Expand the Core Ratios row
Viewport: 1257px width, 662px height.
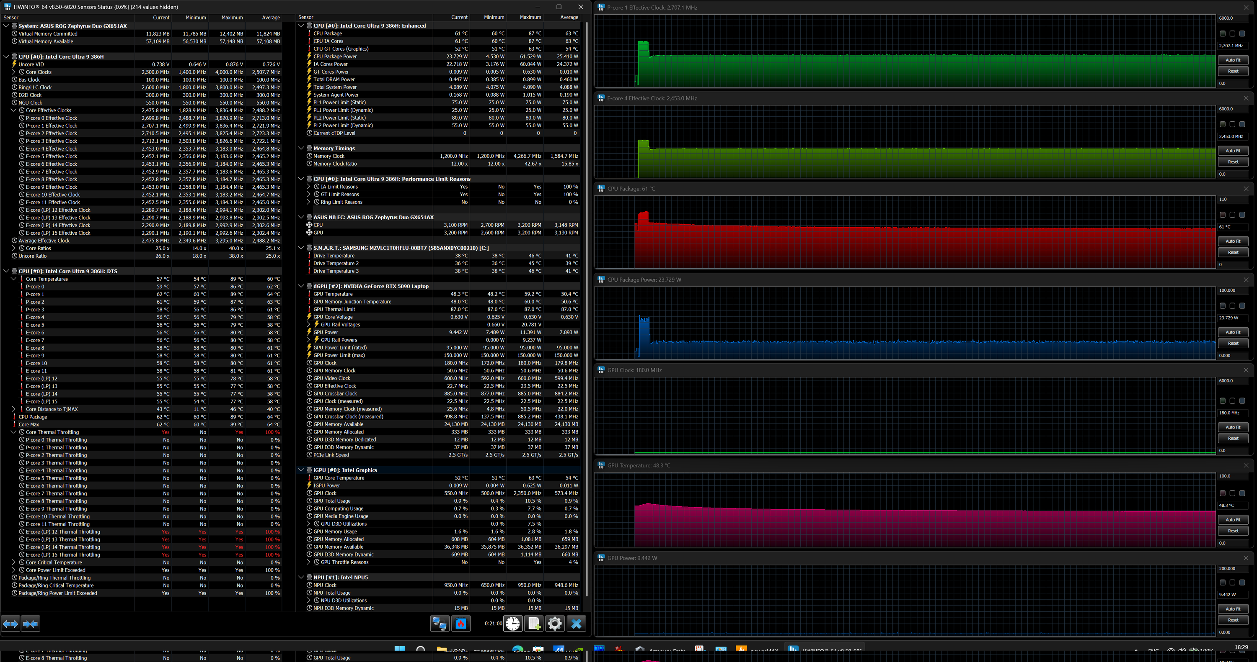pos(14,248)
